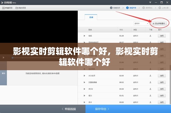Play preview of song 危机
Image resolution: width=171 pixels, height=113 pixels.
pyautogui.click(x=84, y=36)
